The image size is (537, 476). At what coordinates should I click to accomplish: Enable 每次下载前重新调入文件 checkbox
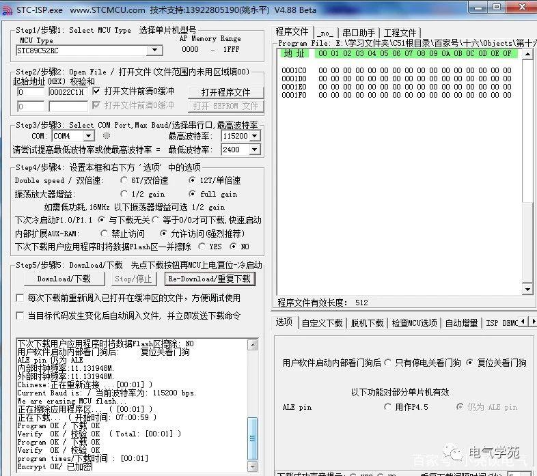[20, 298]
